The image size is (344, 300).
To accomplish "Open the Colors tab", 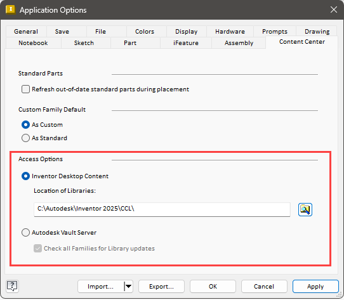I will click(x=145, y=31).
